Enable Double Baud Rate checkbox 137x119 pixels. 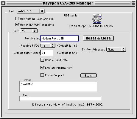(x=42, y=60)
